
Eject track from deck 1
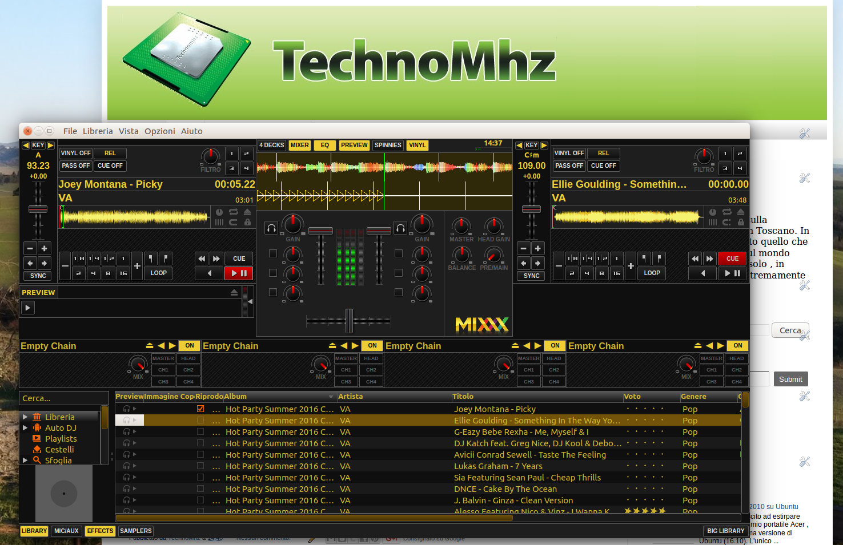(247, 212)
